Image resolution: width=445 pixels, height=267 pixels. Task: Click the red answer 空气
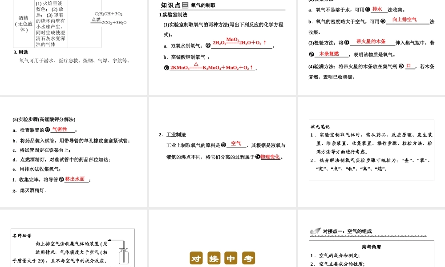[236, 144]
